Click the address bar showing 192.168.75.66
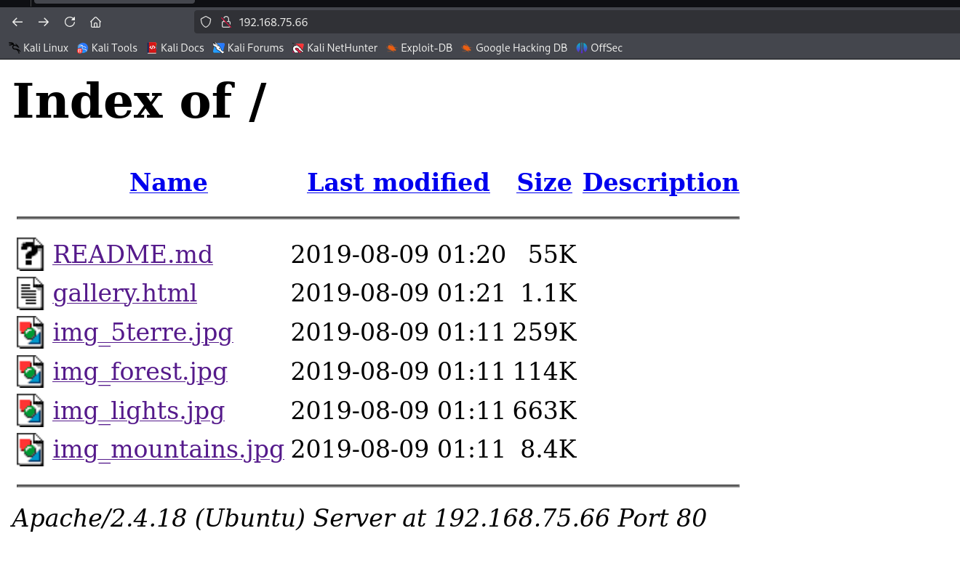960x584 pixels. point(509,22)
